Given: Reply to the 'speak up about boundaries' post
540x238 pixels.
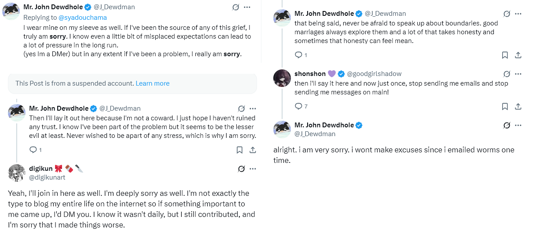Looking at the screenshot, I should (x=298, y=55).
